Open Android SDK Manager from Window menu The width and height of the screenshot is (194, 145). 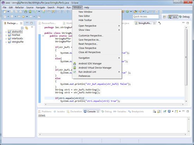97,64
